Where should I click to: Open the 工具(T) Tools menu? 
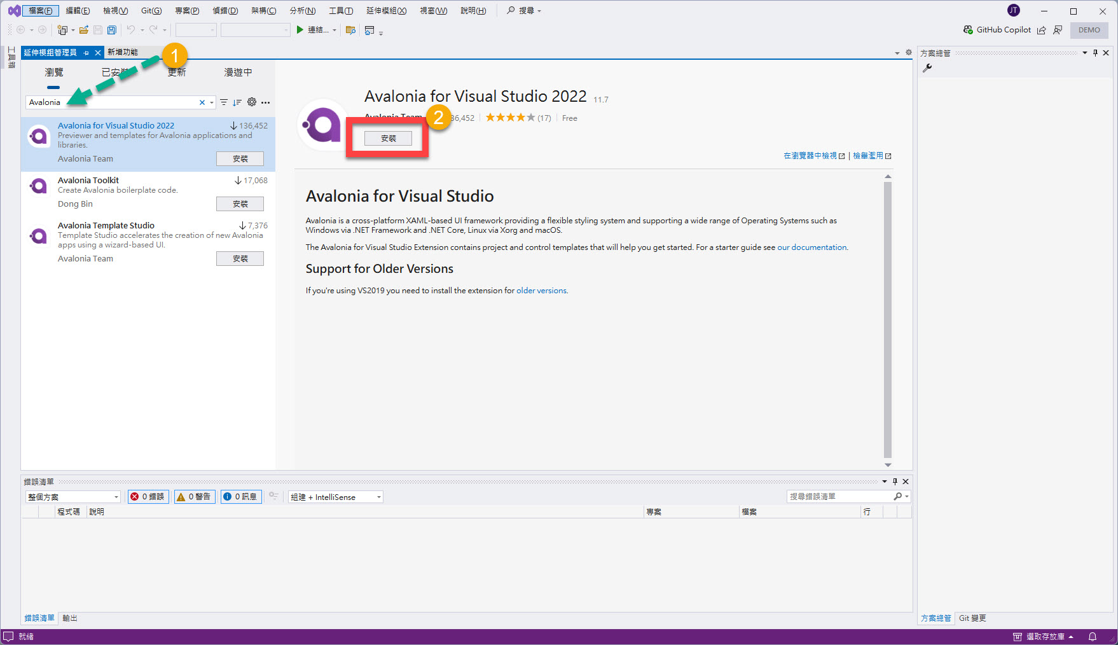click(x=341, y=11)
